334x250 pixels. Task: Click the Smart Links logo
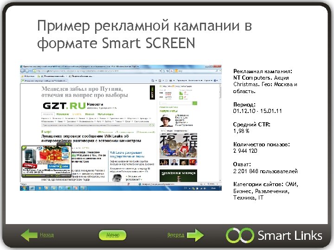[274, 235]
